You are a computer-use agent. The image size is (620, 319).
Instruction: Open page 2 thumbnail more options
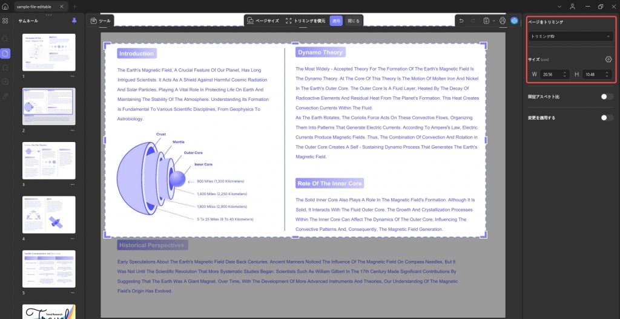[x=73, y=130]
